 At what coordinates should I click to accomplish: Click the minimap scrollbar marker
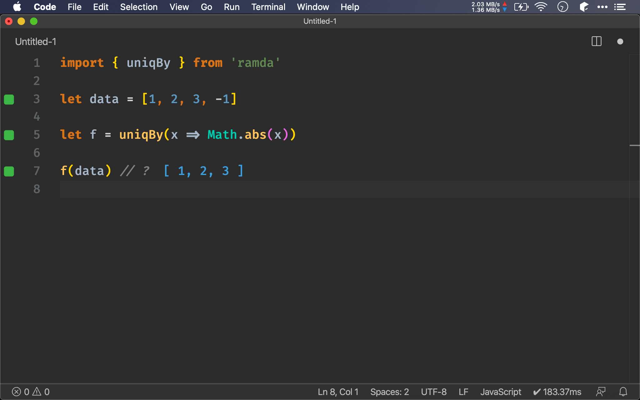coord(634,145)
